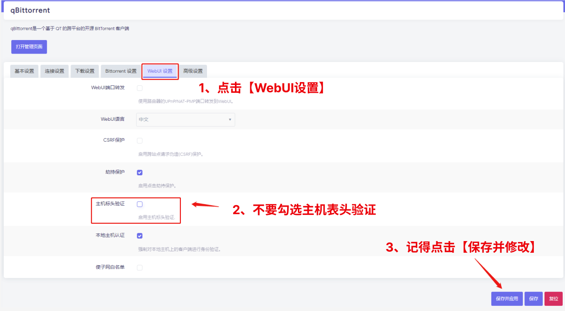Click the 本地主机认证 label text
Image resolution: width=565 pixels, height=311 pixels.
click(110, 235)
